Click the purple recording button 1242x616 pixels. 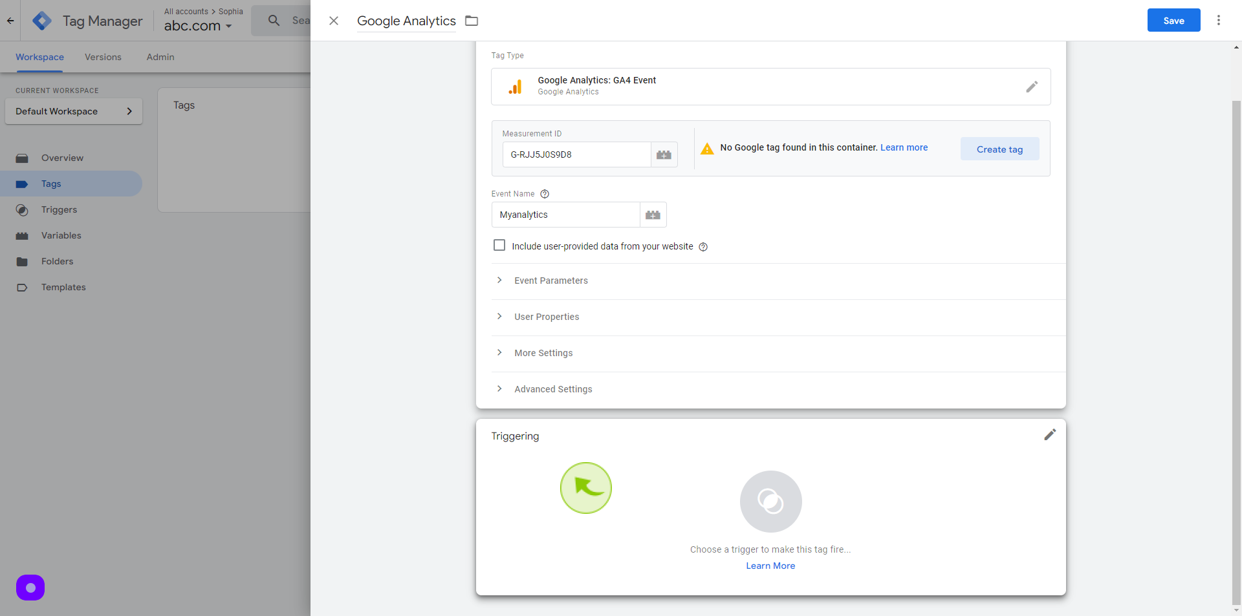30,588
